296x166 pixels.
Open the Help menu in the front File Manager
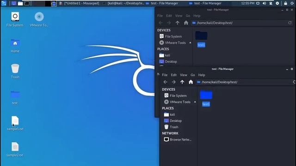click(202, 75)
